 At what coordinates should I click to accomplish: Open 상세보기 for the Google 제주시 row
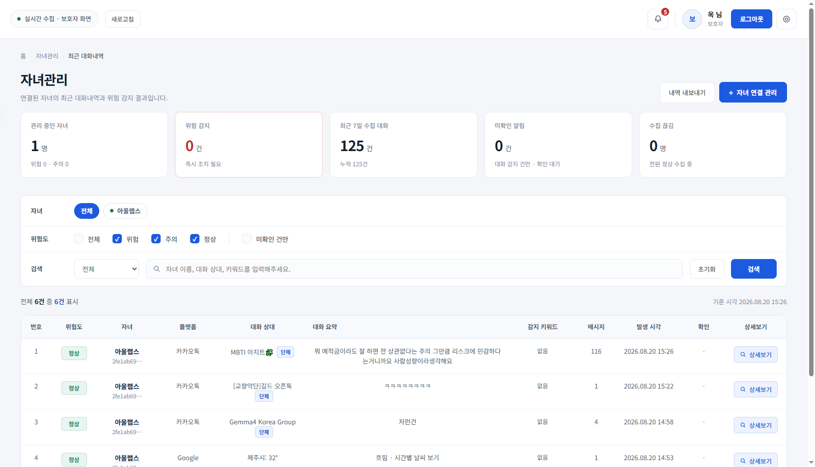click(x=756, y=461)
